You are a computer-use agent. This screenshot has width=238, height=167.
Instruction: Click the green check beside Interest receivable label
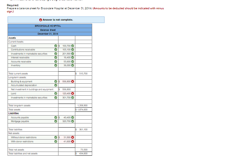coord(56,57)
